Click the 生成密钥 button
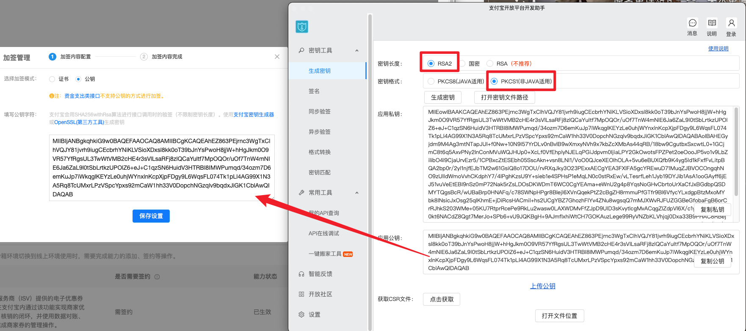The image size is (746, 331). point(443,97)
